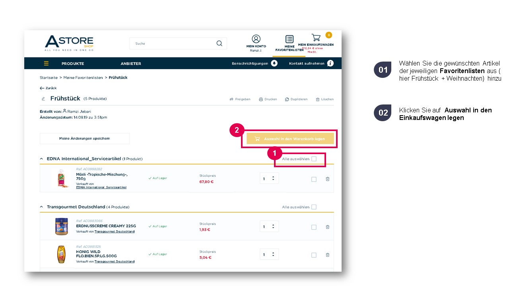Collapse the EDNA International_Serviceartikel section
The height and width of the screenshot is (286, 509).
click(x=41, y=159)
